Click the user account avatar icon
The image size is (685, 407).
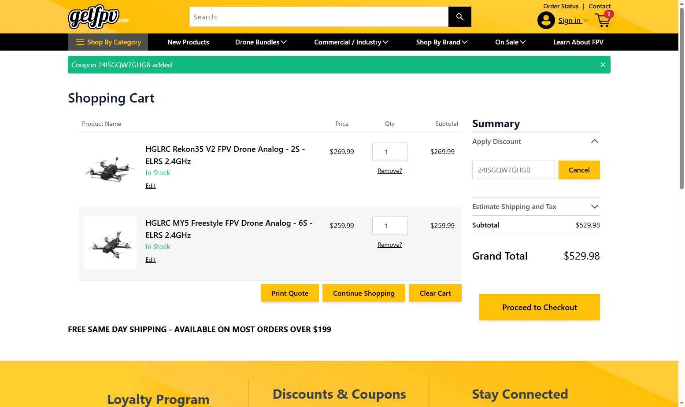(546, 20)
